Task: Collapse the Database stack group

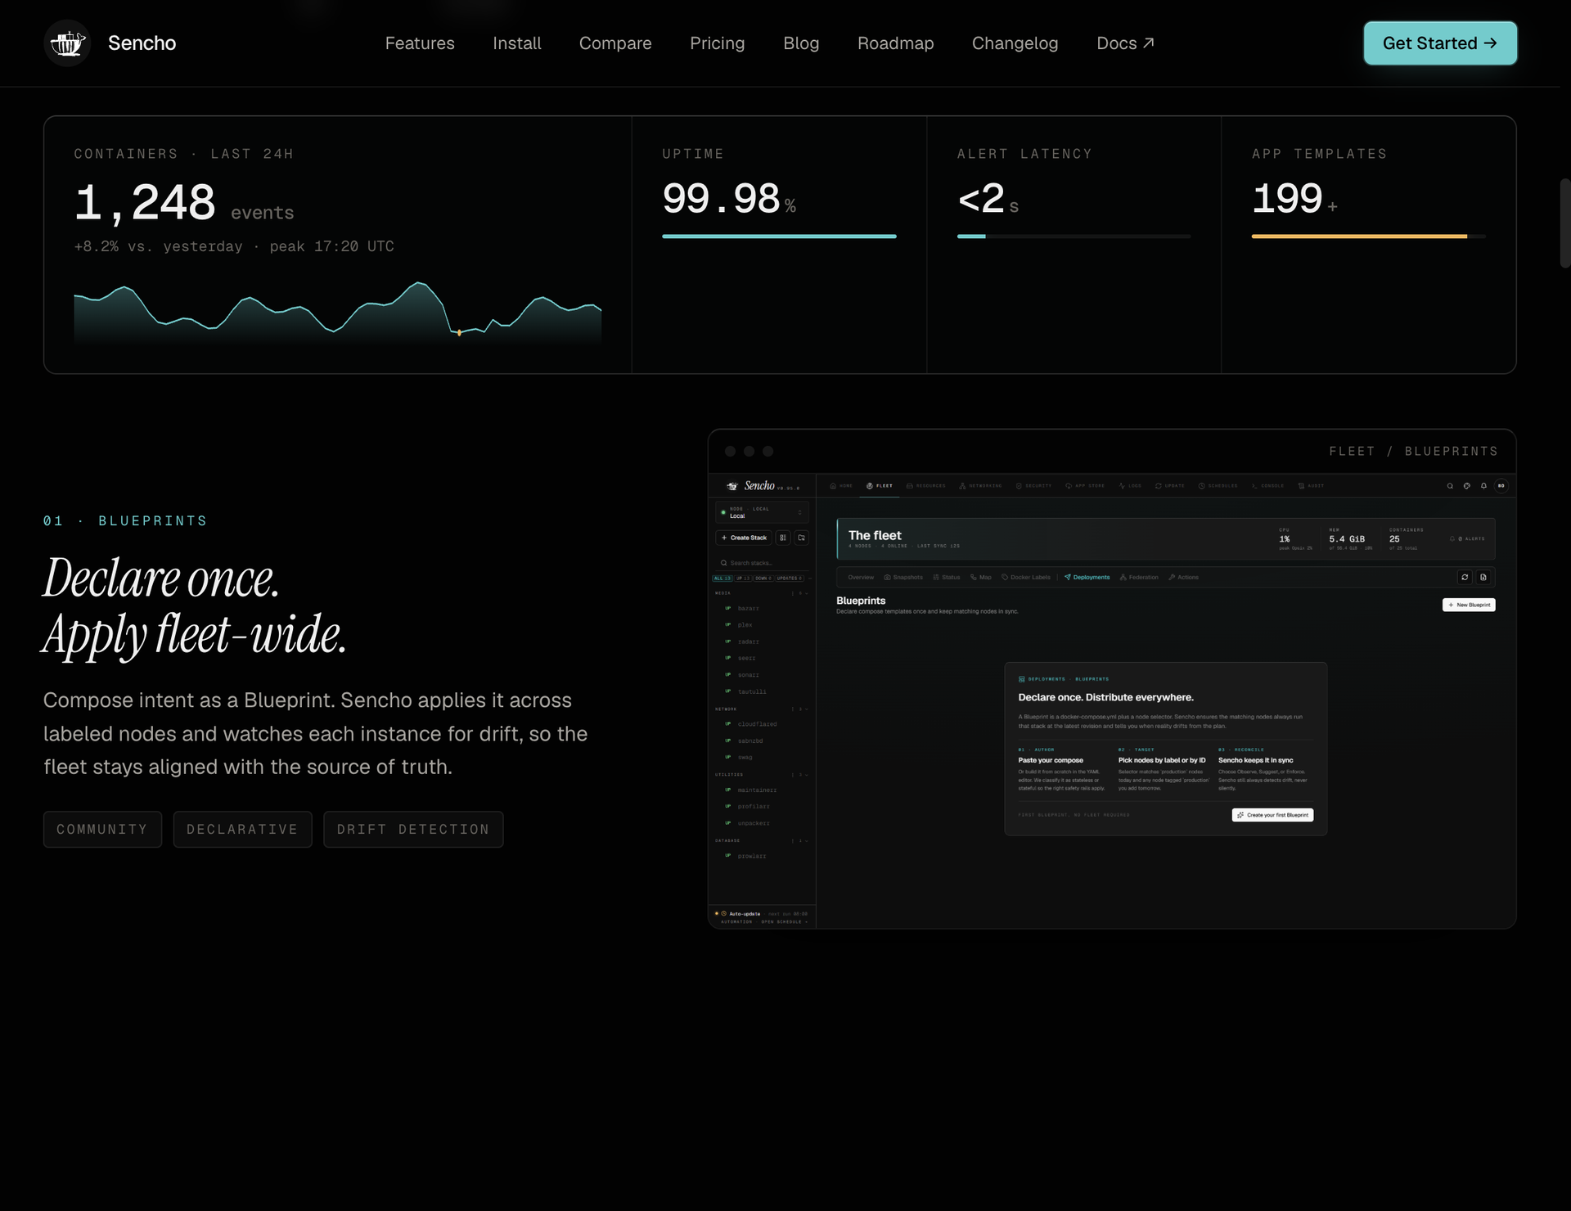Action: coord(805,840)
